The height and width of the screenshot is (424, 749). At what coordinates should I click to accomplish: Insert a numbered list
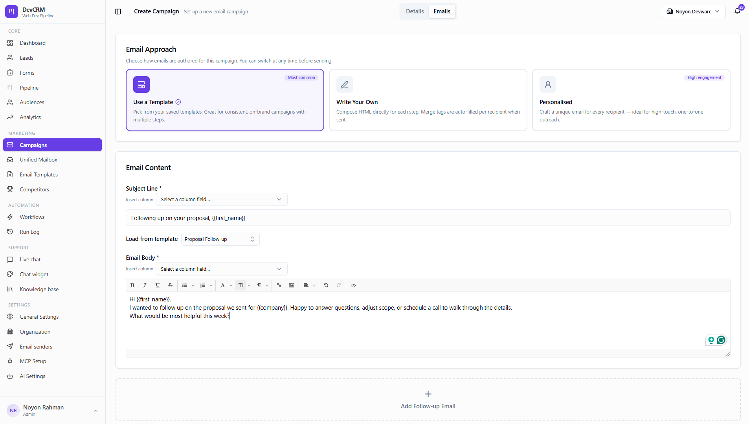click(x=203, y=285)
